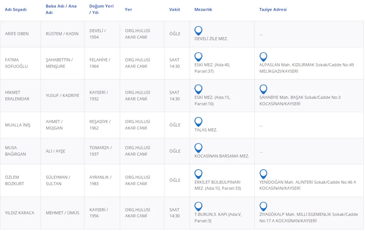Select the name ARİFE OBEN cell

[x=17, y=34]
